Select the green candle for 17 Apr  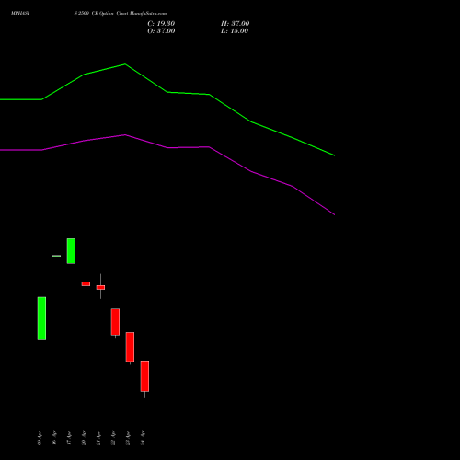(71, 251)
